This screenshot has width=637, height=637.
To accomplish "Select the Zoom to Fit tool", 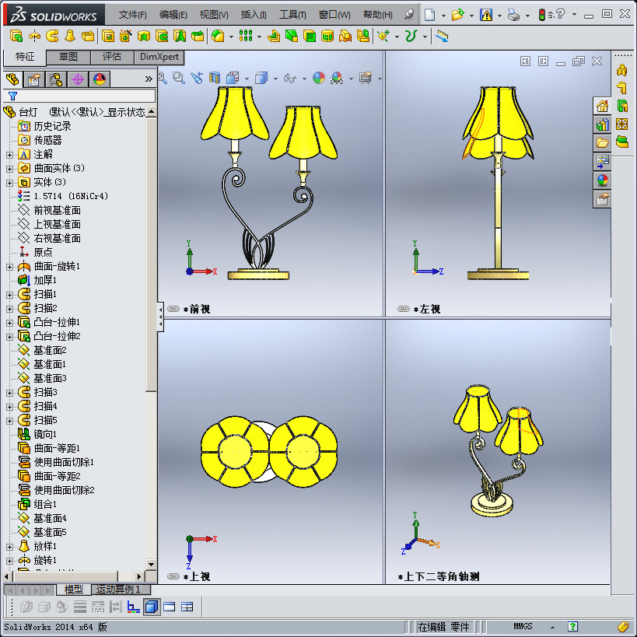I will tap(163, 79).
